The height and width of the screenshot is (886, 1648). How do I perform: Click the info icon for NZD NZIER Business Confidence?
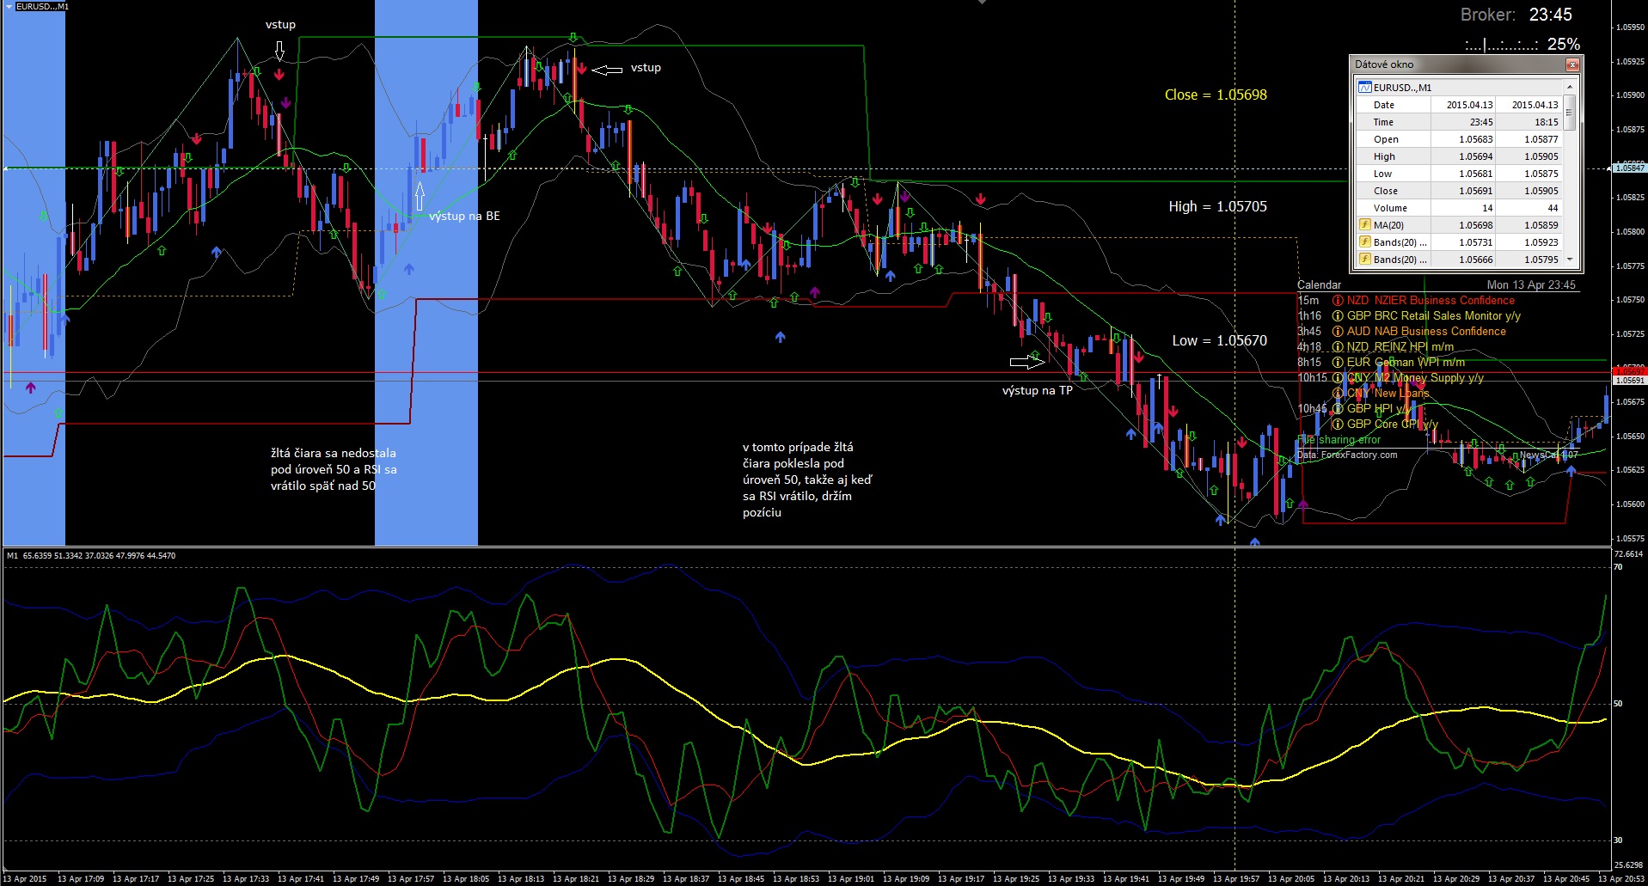point(1338,301)
